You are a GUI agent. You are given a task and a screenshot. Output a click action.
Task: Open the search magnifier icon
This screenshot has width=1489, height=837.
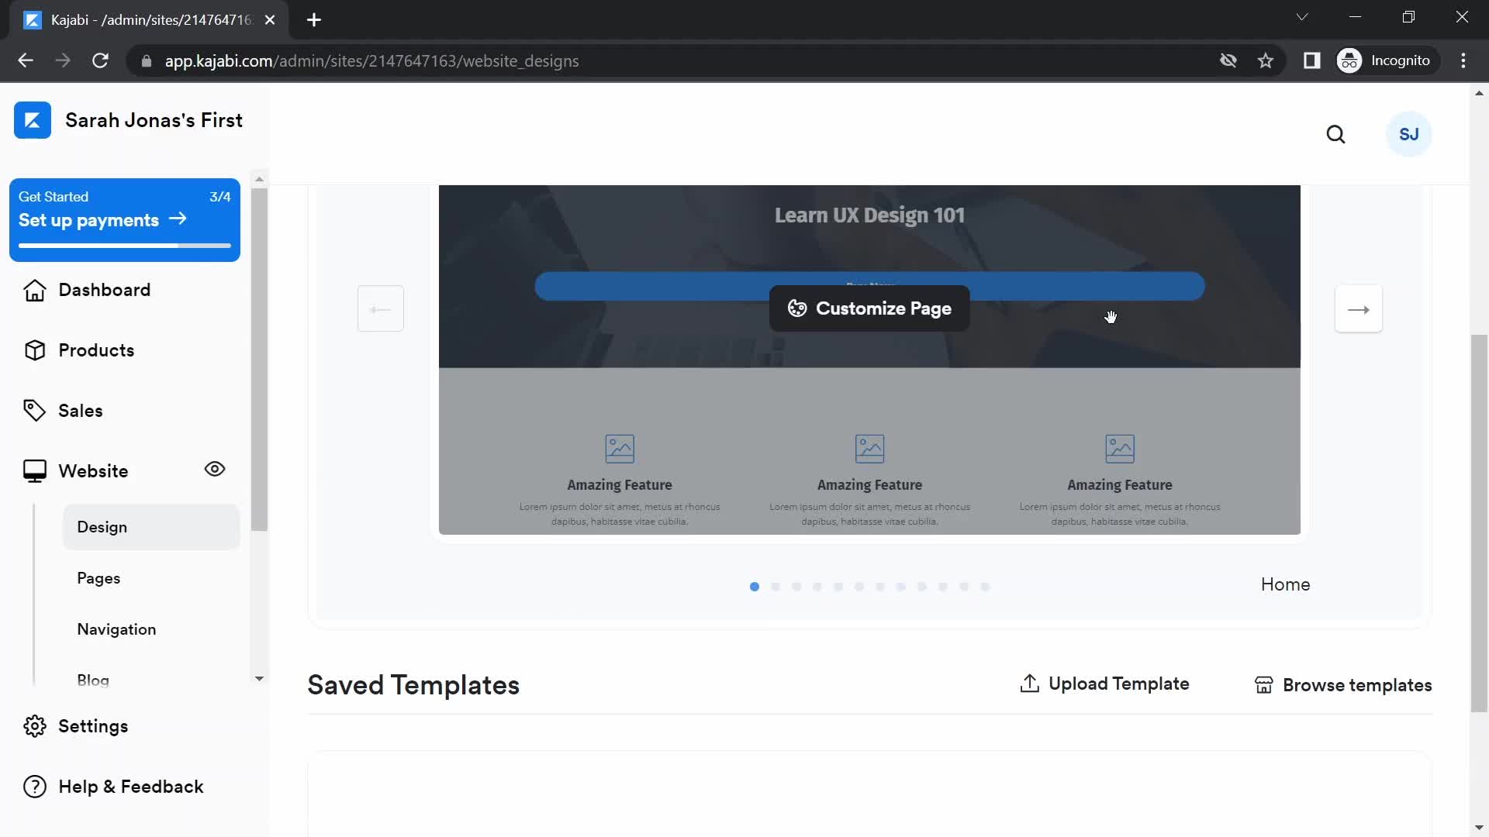(x=1335, y=135)
